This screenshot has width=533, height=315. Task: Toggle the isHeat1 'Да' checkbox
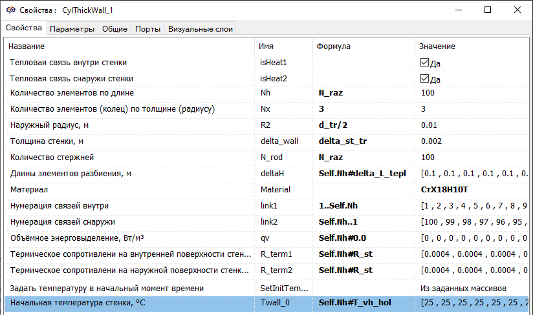[425, 63]
